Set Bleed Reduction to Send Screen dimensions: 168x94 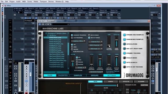pyautogui.click(x=72, y=47)
